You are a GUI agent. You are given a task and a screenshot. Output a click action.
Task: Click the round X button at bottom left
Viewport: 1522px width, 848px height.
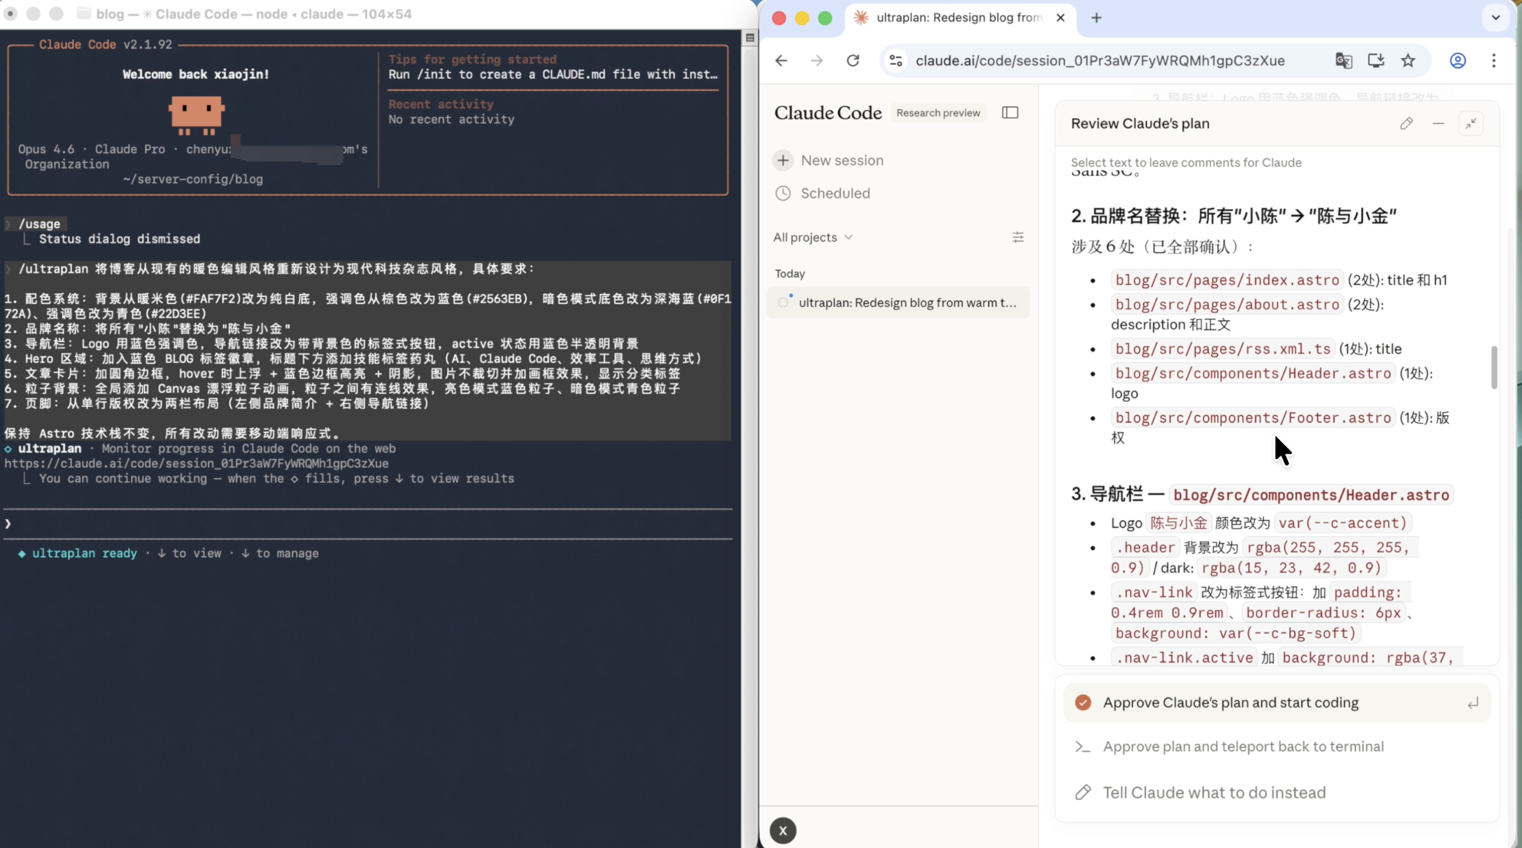tap(783, 831)
